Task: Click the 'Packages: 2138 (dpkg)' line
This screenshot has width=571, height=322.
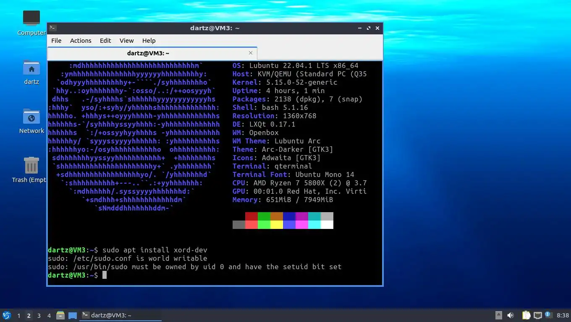Action: coord(298,99)
